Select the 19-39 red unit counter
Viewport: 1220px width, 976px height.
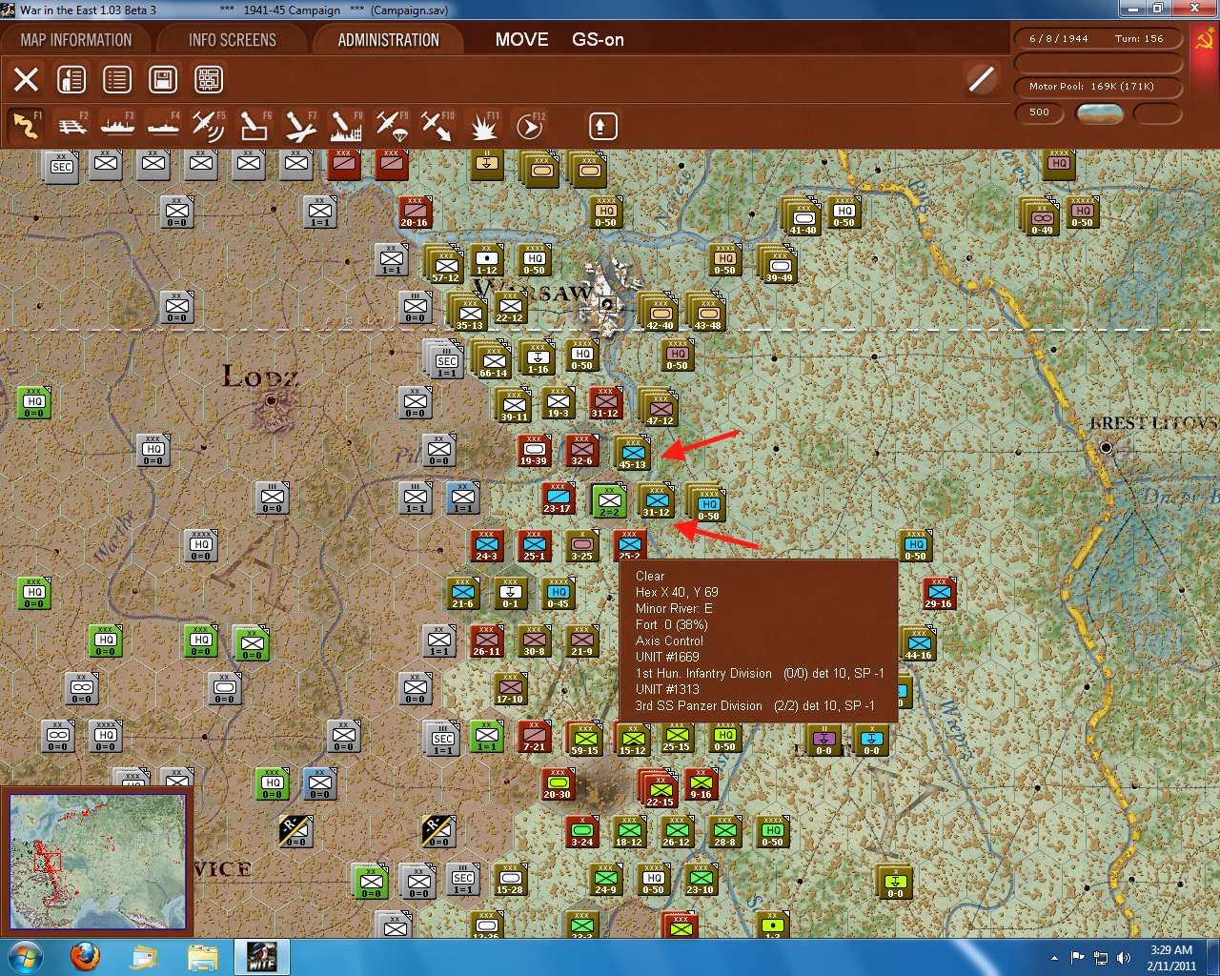pos(534,451)
